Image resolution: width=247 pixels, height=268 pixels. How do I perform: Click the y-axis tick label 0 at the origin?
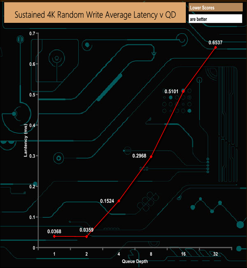34,248
